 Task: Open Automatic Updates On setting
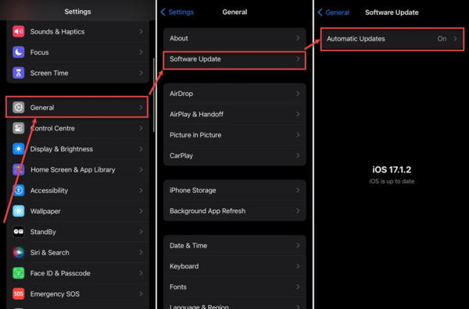(392, 39)
